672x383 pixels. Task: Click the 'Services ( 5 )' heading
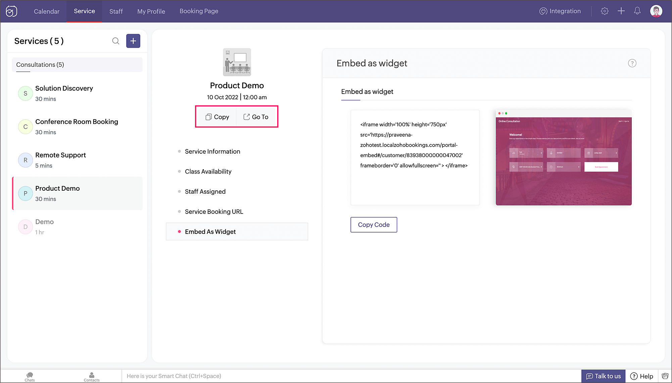[39, 41]
